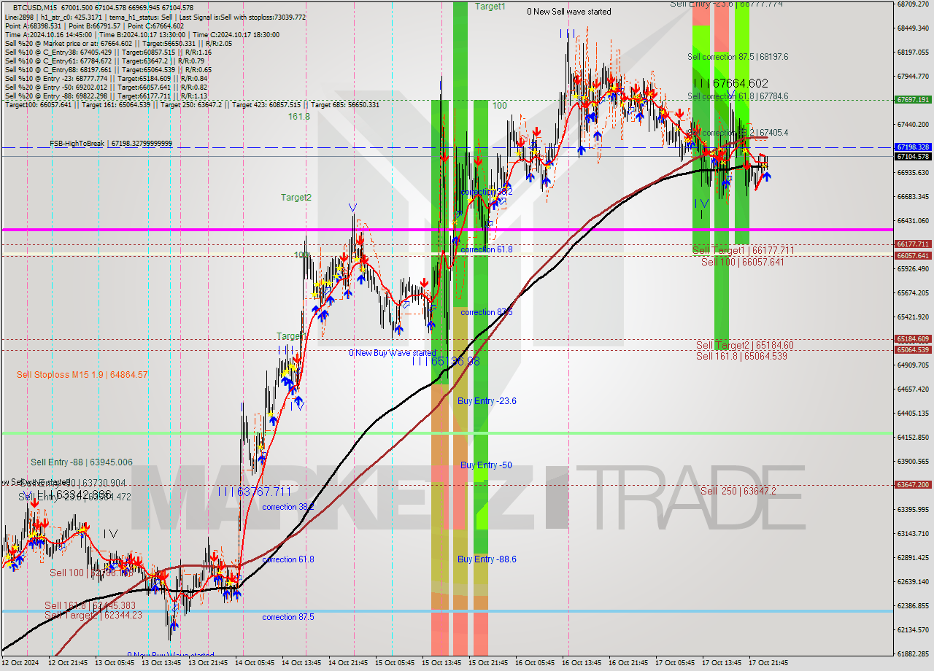Image resolution: width=934 pixels, height=671 pixels.
Task: Click 'Sell 100 | 66057.641' label
Action: coord(743,262)
